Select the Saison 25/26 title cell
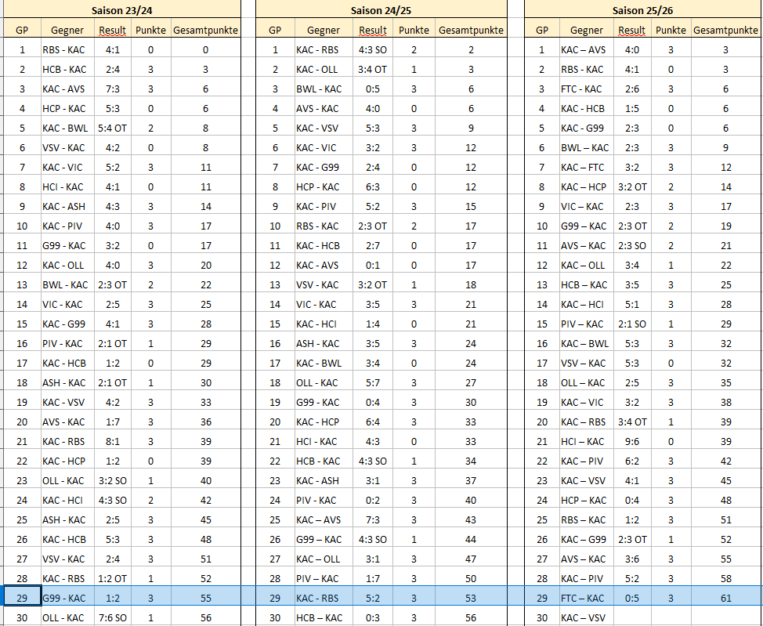This screenshot has width=763, height=626. click(x=642, y=10)
